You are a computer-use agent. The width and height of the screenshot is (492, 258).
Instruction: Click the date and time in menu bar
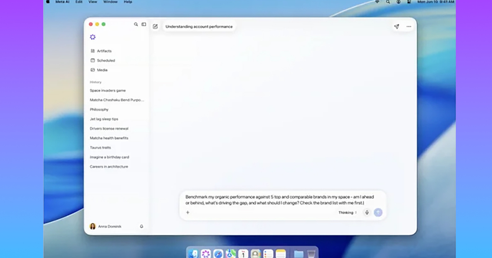pos(436,2)
